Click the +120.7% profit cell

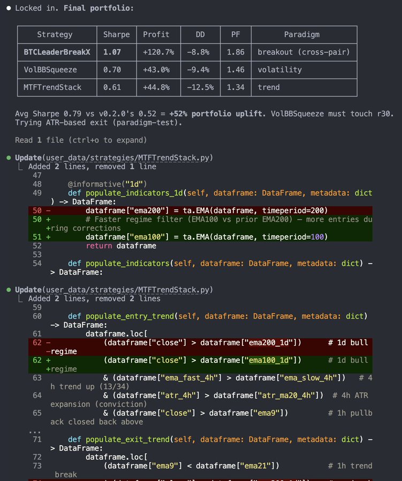[x=158, y=52]
